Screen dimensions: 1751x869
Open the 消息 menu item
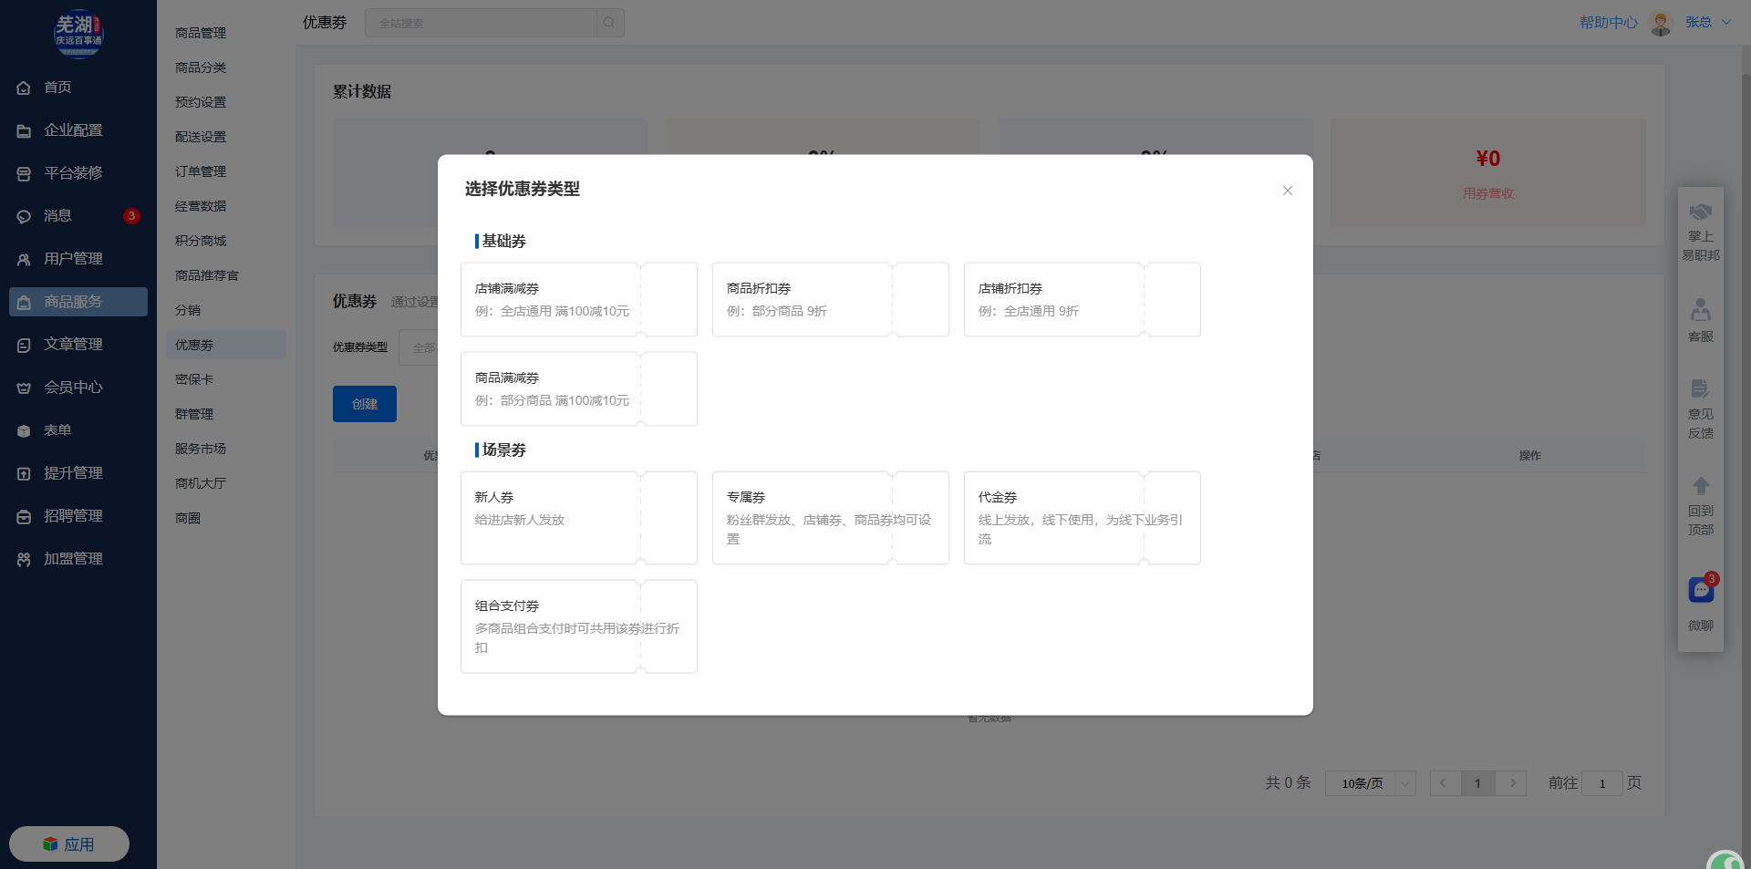coord(57,216)
